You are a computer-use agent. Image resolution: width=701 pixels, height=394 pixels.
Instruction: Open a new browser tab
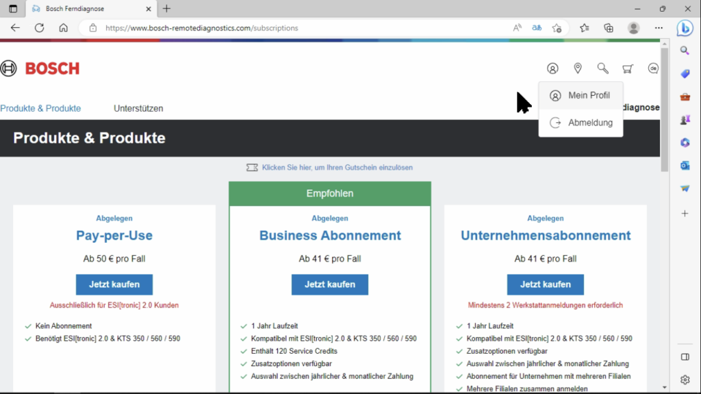point(167,8)
